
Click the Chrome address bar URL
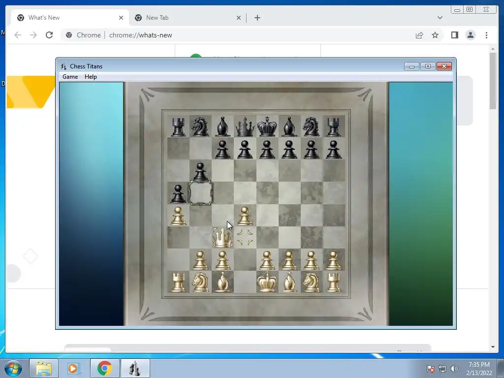[x=140, y=35]
